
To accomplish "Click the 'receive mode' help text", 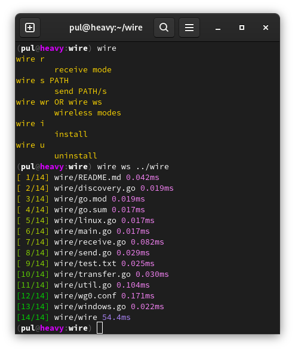I will 83,70.
